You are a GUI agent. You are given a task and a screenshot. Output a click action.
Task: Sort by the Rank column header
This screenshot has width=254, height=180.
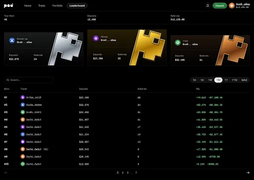pos(6,89)
